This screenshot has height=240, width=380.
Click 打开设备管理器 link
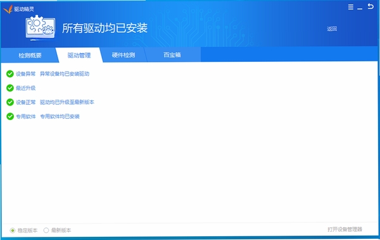tap(345, 229)
